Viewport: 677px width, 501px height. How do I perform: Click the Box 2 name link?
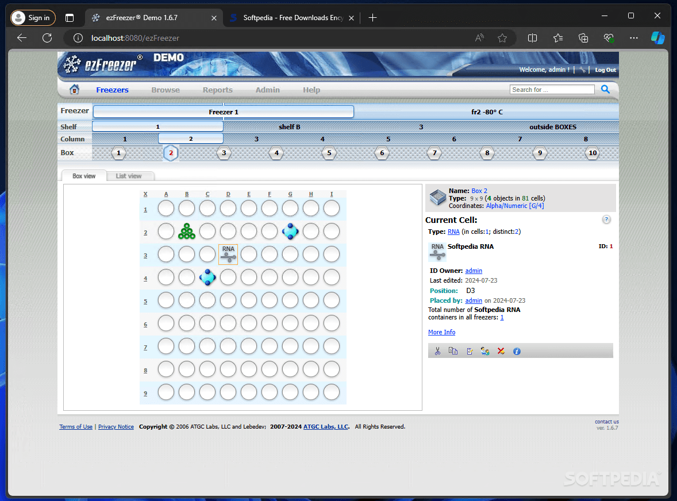[479, 191]
